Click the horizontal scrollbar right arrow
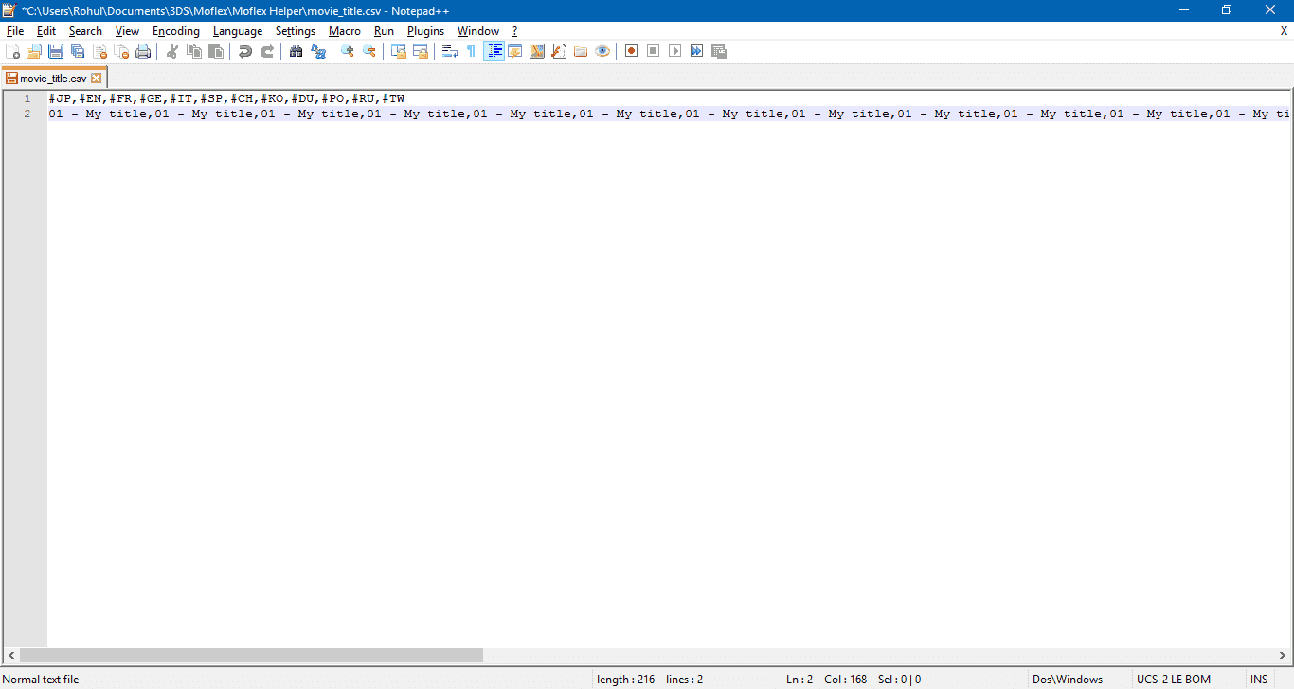Screen dimensions: 1294x689 [x=1282, y=656]
